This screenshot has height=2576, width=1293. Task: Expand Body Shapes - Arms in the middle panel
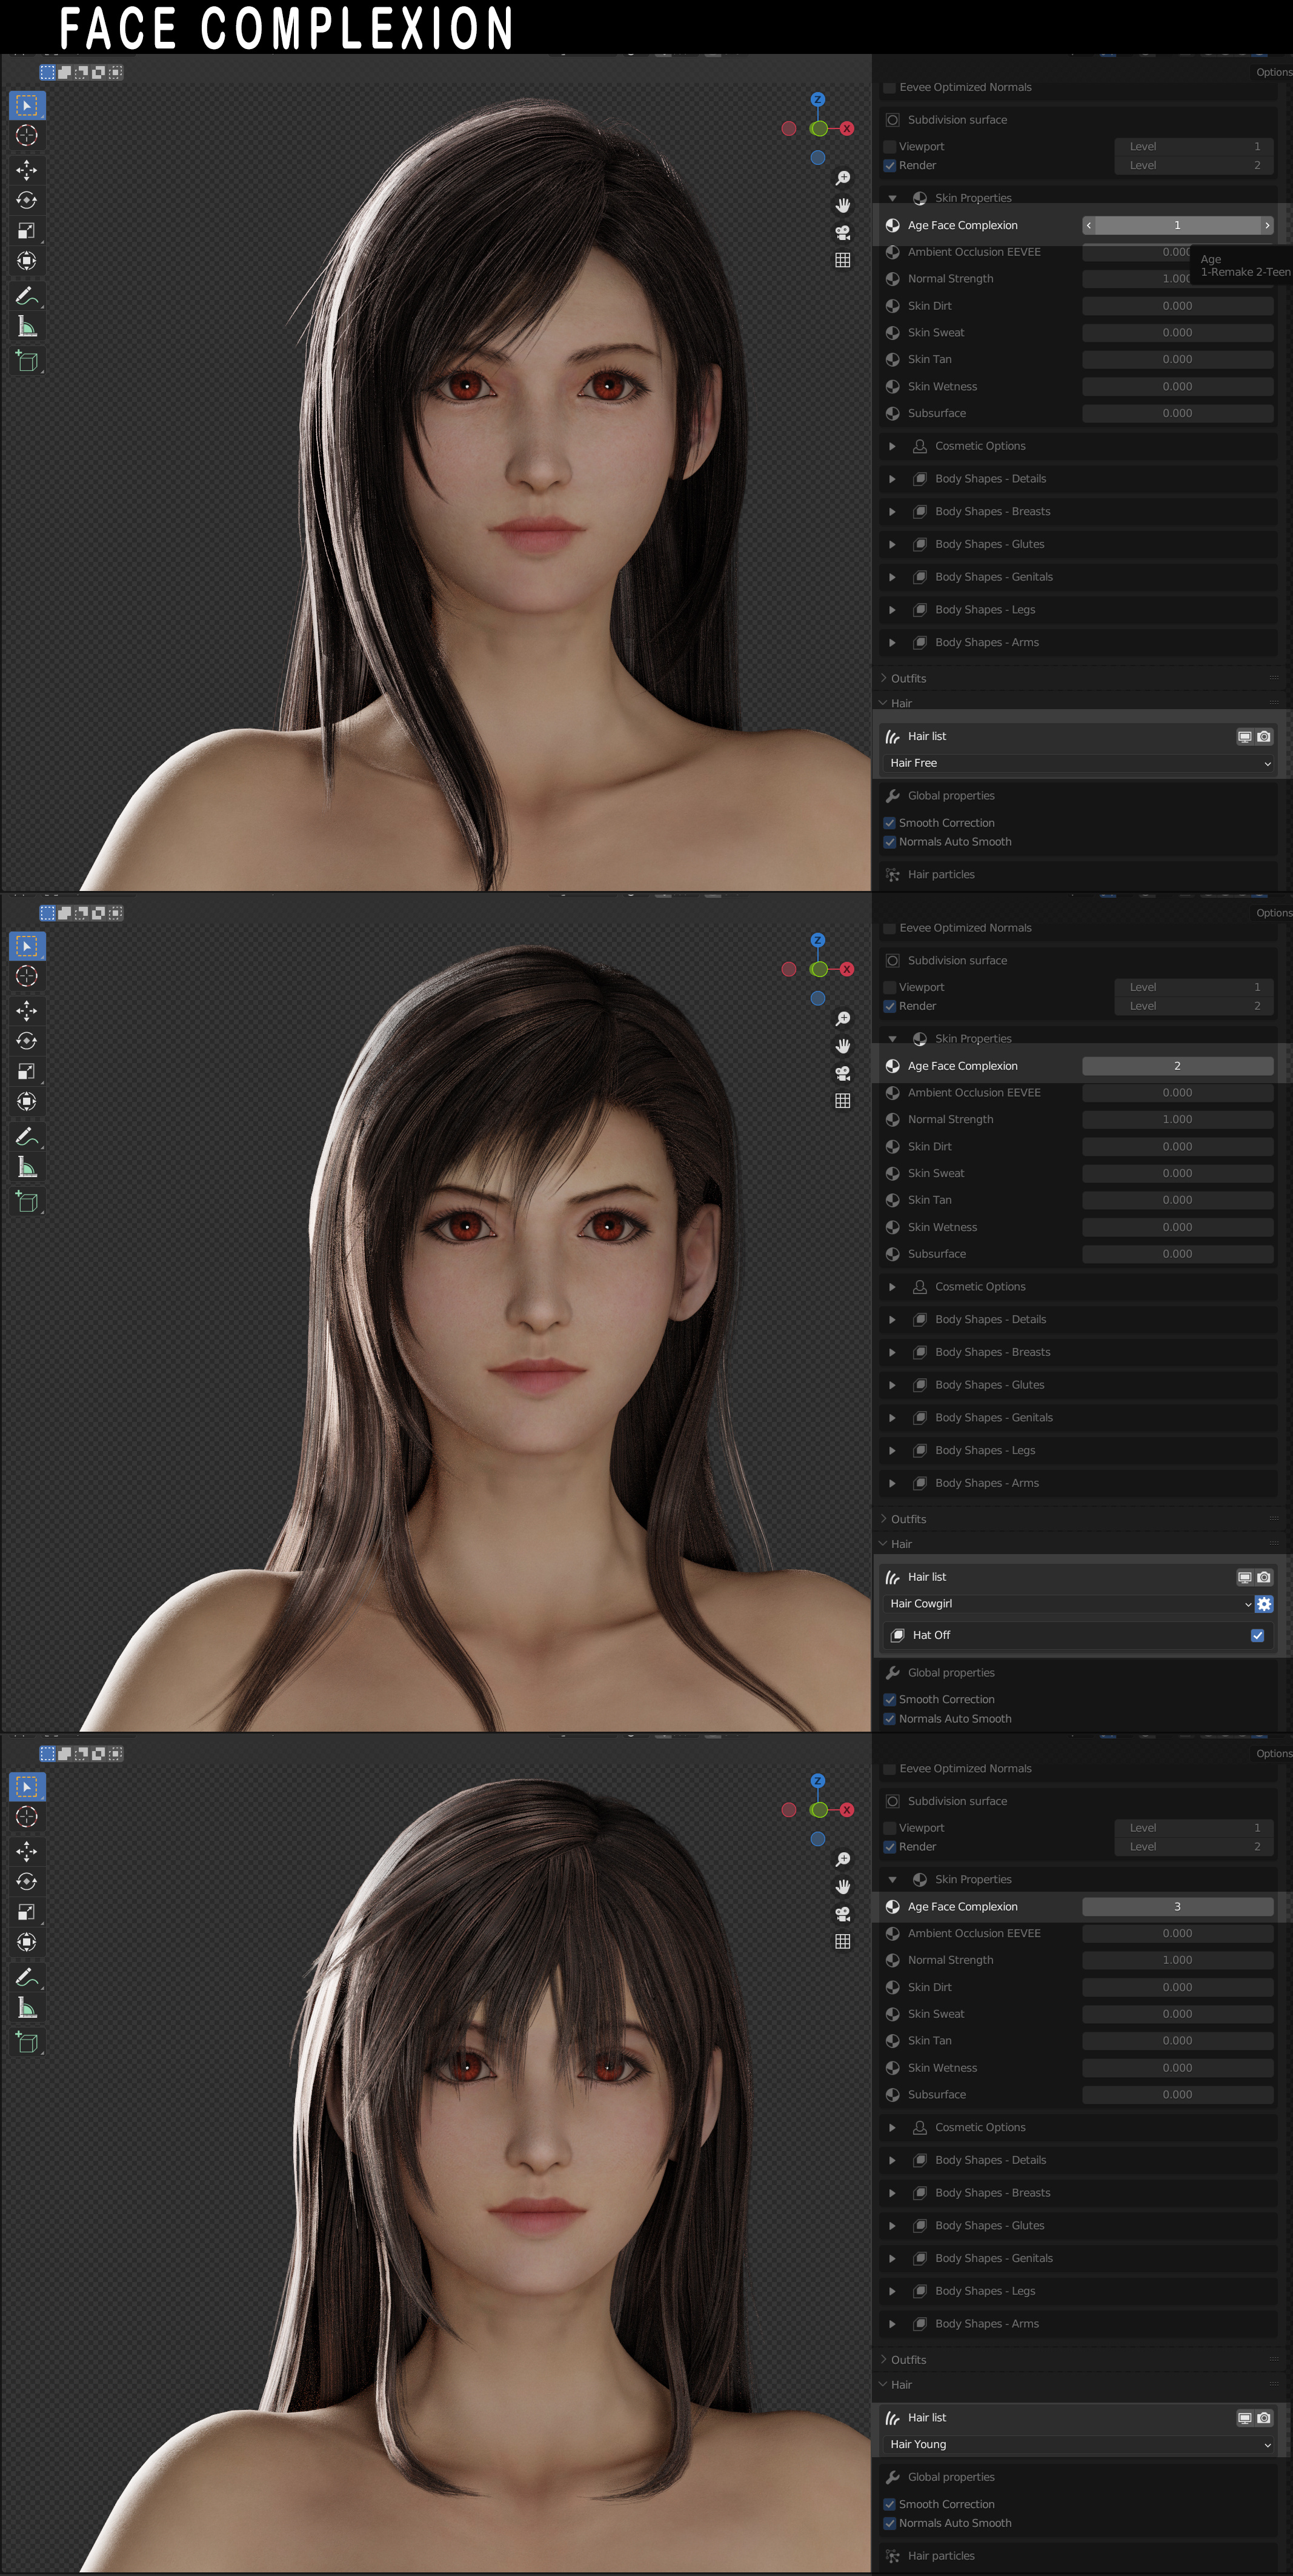pyautogui.click(x=892, y=1483)
